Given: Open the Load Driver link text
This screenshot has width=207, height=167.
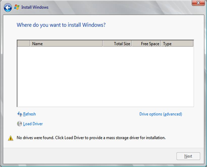Looking at the screenshot, I should pyautogui.click(x=33, y=124).
